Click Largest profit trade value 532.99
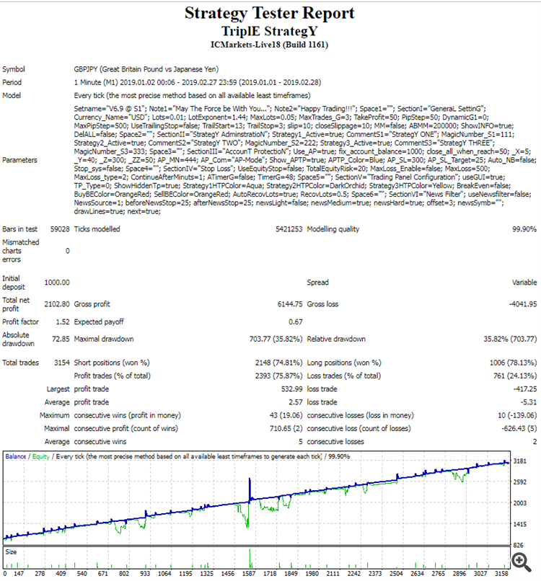 tap(292, 389)
